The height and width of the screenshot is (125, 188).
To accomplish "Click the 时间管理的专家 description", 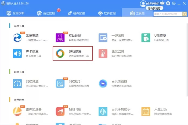I will [x=163, y=114].
